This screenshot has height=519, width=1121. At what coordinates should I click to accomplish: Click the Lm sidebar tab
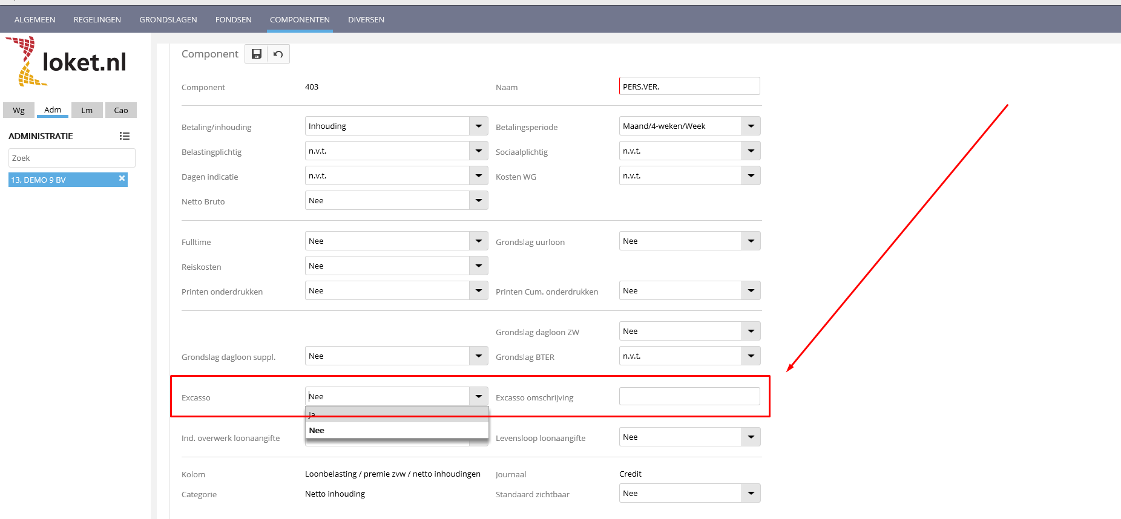click(87, 110)
